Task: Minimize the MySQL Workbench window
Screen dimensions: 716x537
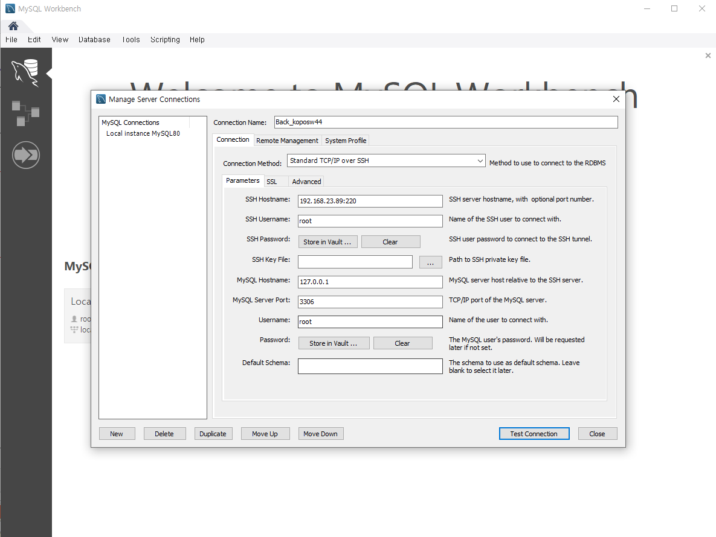Action: pyautogui.click(x=647, y=8)
